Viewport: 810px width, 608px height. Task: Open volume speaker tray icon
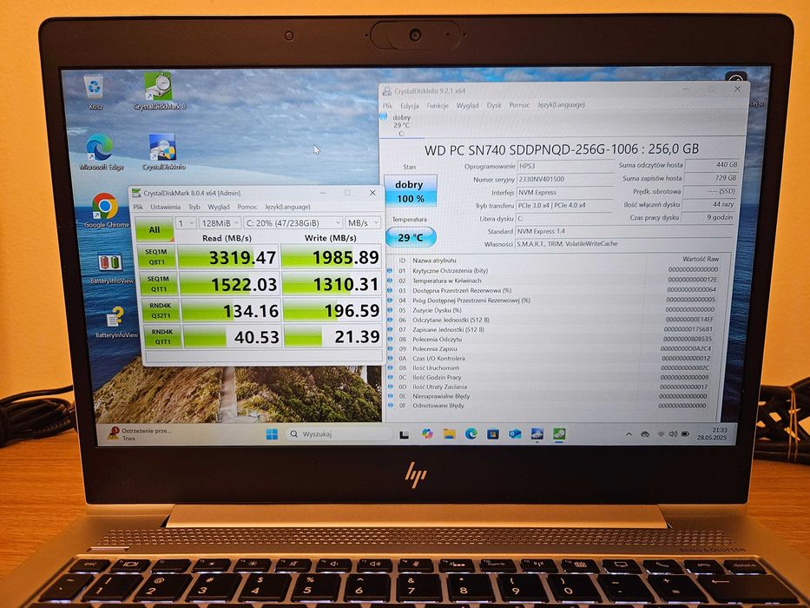tap(673, 434)
